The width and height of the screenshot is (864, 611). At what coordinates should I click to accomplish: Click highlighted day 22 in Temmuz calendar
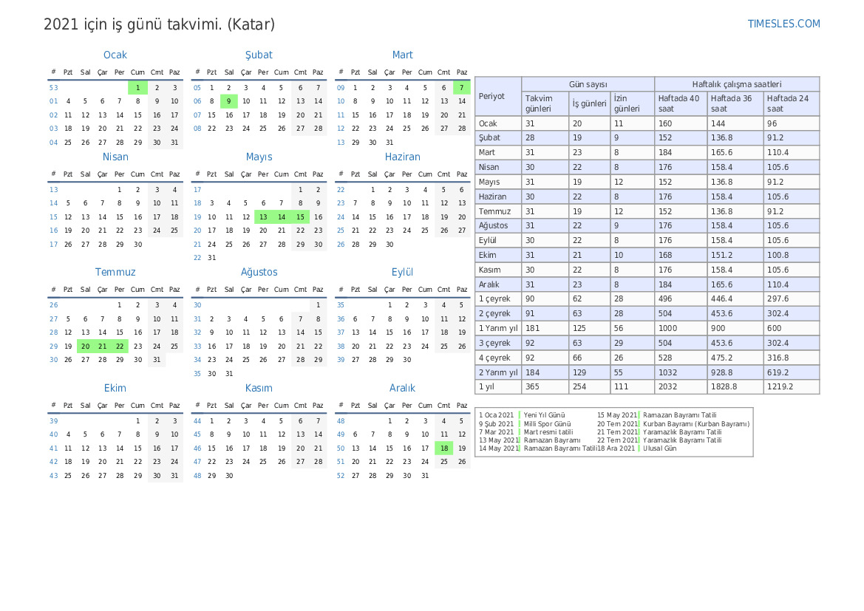pos(120,347)
